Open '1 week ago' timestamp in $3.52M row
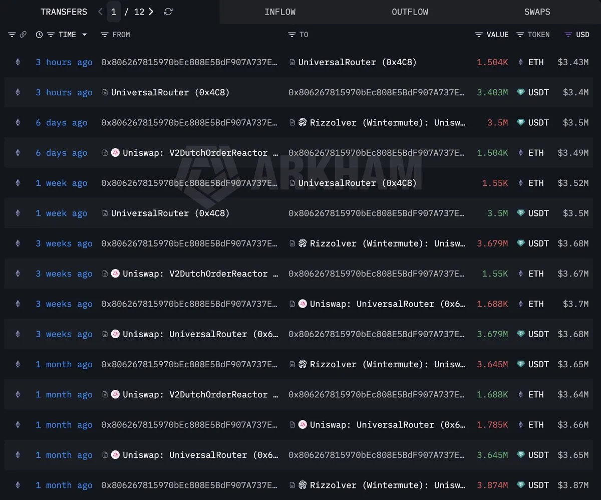601x500 pixels. [x=61, y=183]
